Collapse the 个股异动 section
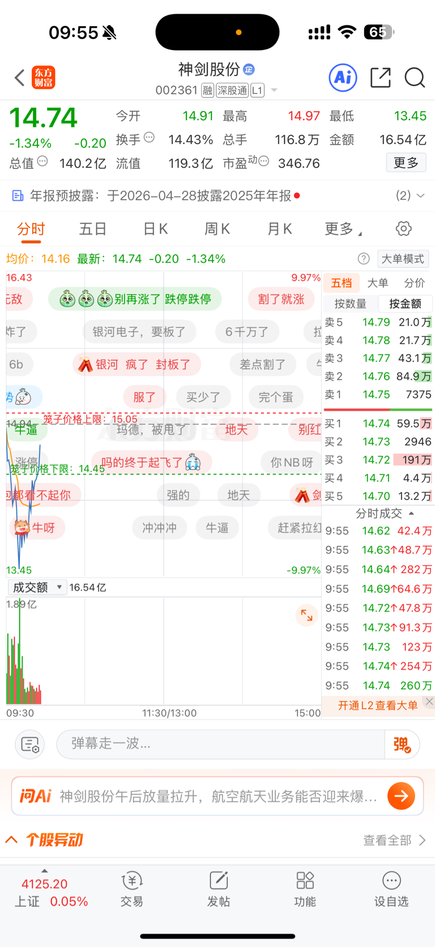Image resolution: width=435 pixels, height=947 pixels. pyautogui.click(x=11, y=840)
